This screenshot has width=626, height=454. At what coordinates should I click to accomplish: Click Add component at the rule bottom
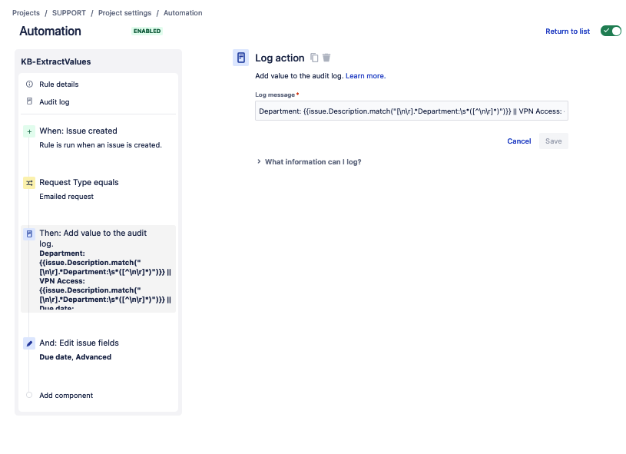click(66, 396)
